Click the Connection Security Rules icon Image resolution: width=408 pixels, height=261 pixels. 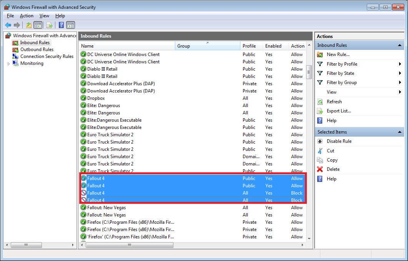point(15,56)
